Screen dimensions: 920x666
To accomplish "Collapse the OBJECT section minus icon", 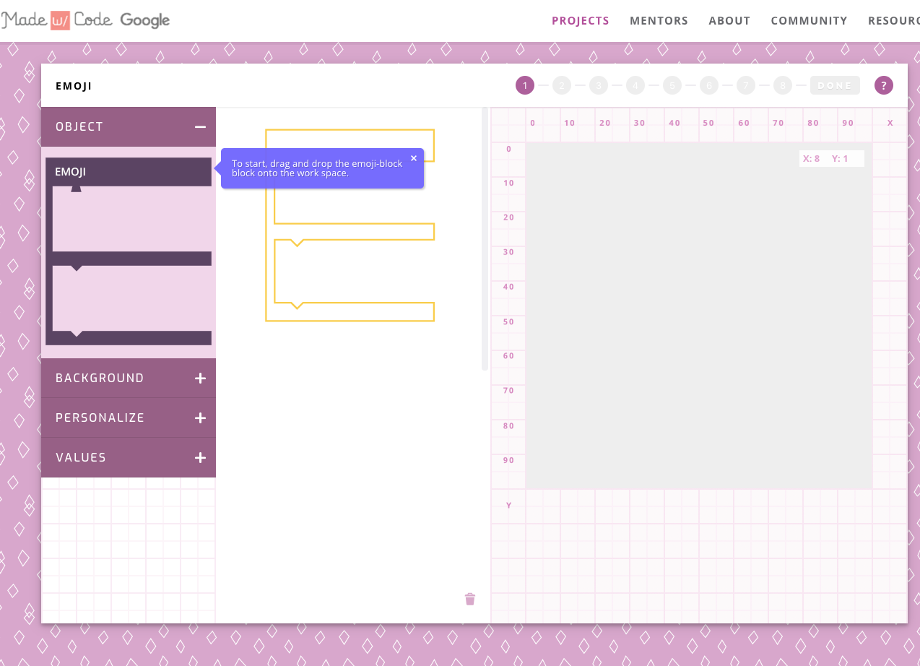I will [200, 127].
